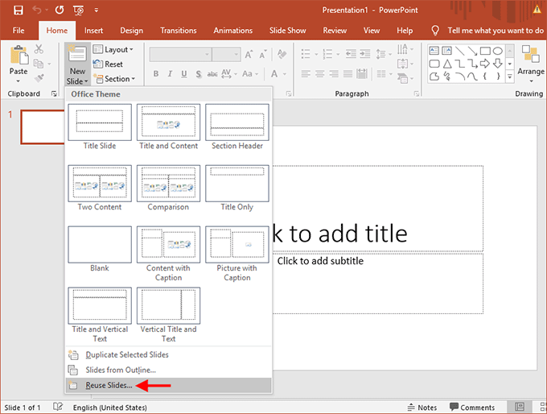Click the Redo/Repeat icon in the quick access toolbar
547x414 pixels.
pyautogui.click(x=60, y=10)
